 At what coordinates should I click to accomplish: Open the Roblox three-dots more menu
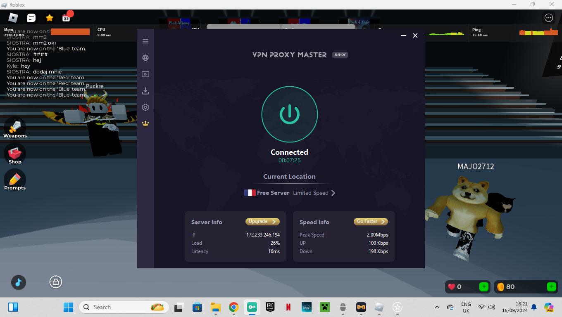pos(548,17)
